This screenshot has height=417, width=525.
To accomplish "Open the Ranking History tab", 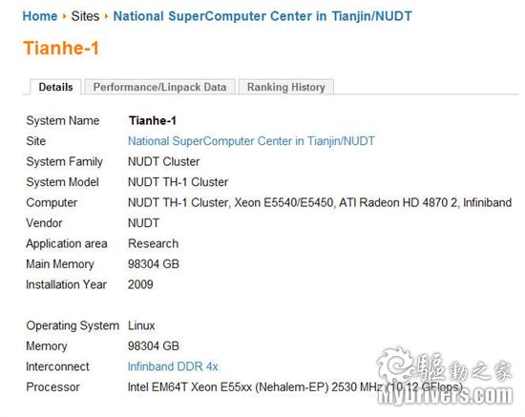I will pos(286,87).
